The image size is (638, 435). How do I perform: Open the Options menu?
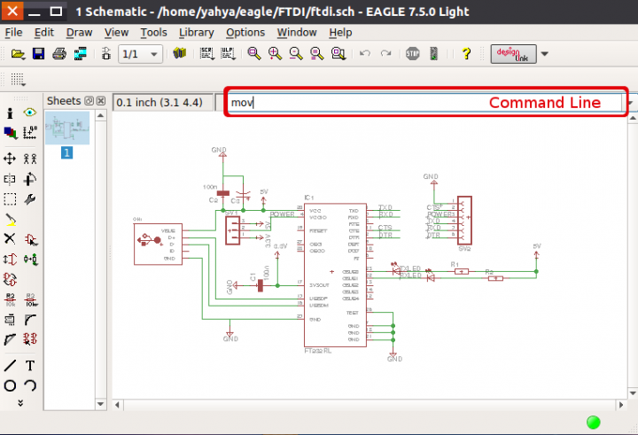pyautogui.click(x=245, y=33)
